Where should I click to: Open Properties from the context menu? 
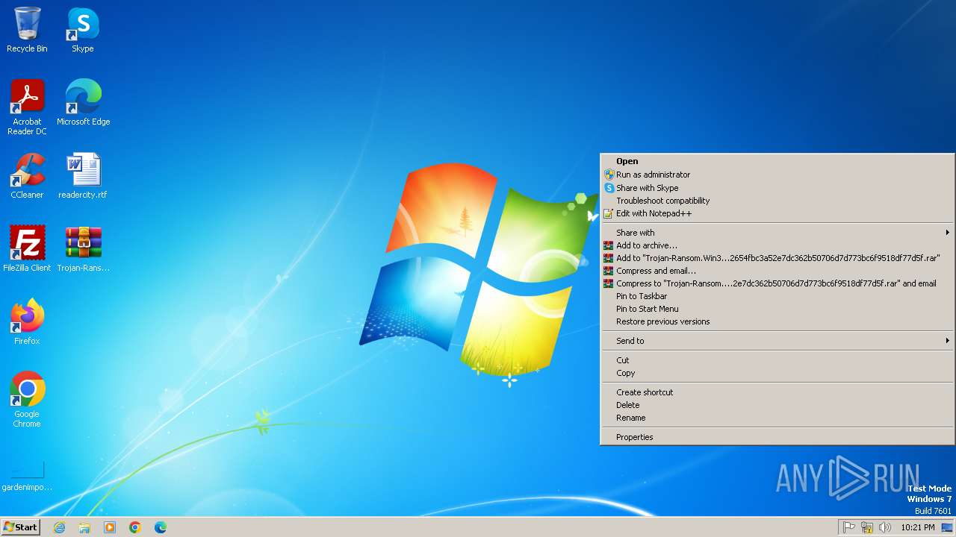777,437
